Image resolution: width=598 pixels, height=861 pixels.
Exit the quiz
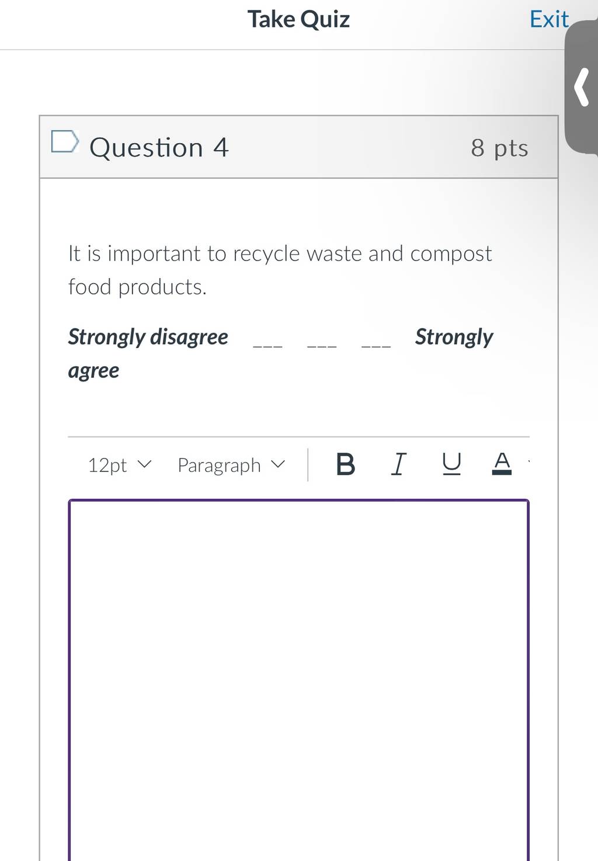[549, 19]
